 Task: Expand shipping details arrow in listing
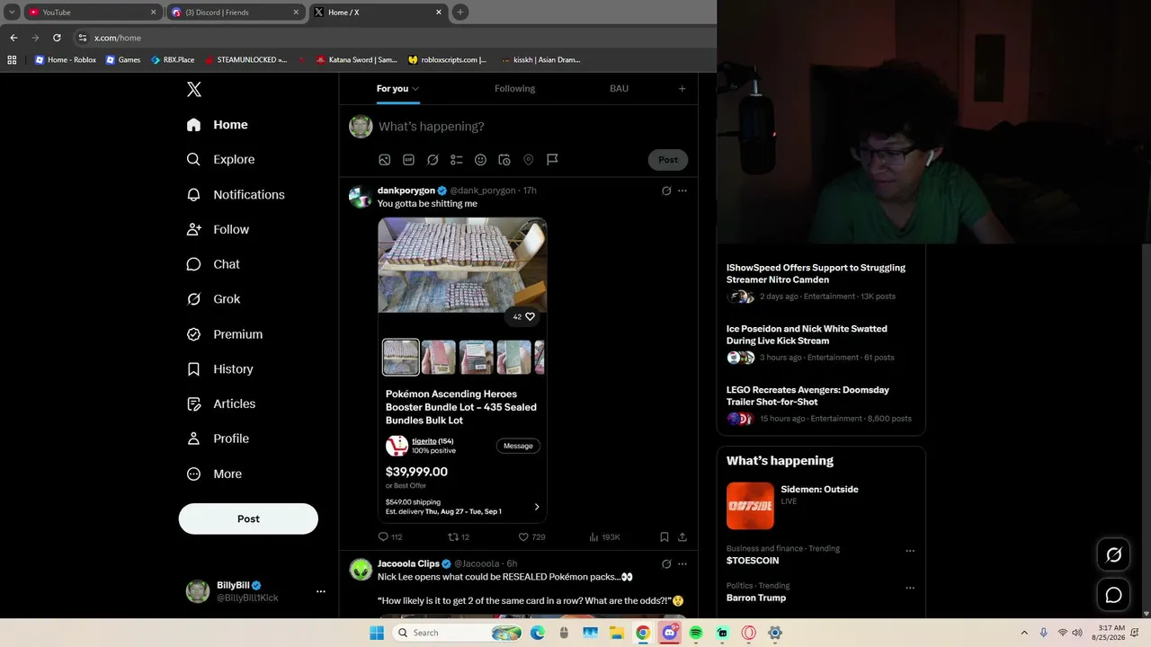537,507
